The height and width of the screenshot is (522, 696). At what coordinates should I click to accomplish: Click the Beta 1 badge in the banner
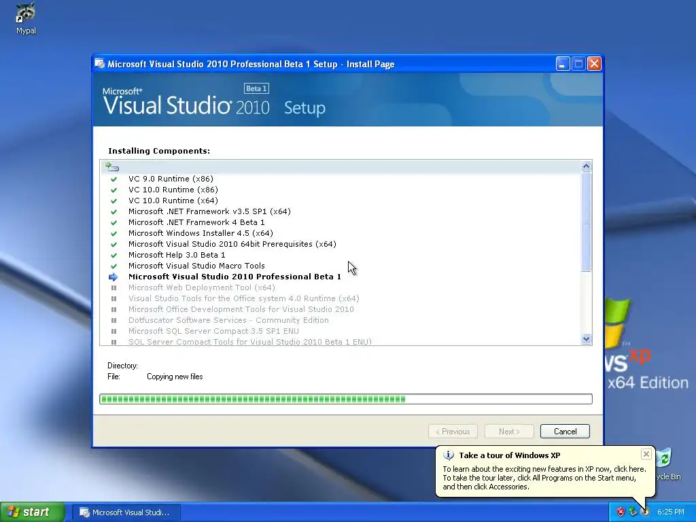(256, 88)
